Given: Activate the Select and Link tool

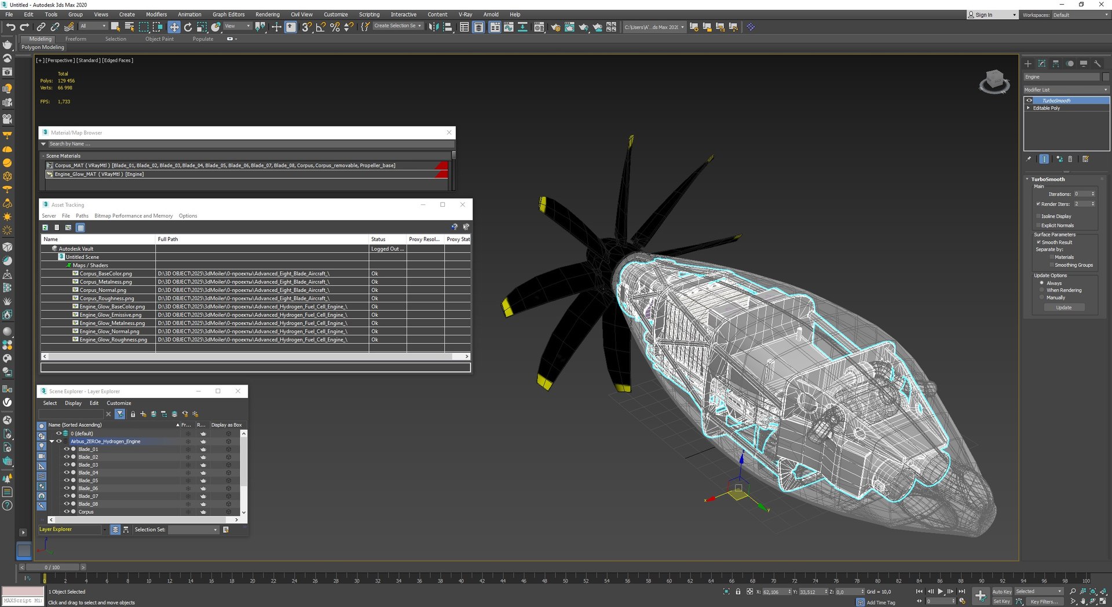Looking at the screenshot, I should [x=41, y=27].
